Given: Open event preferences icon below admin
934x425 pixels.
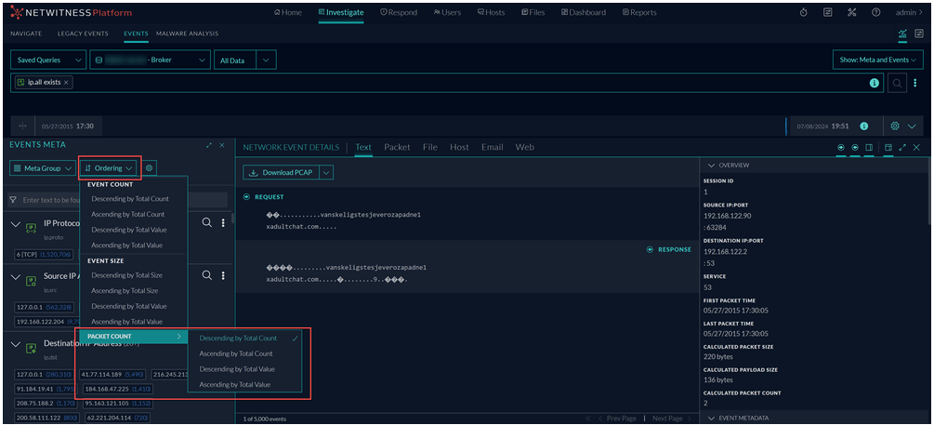Looking at the screenshot, I should pos(919,34).
